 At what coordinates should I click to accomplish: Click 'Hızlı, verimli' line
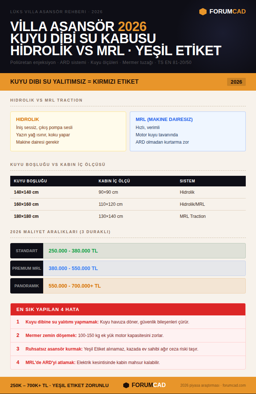point(148,128)
